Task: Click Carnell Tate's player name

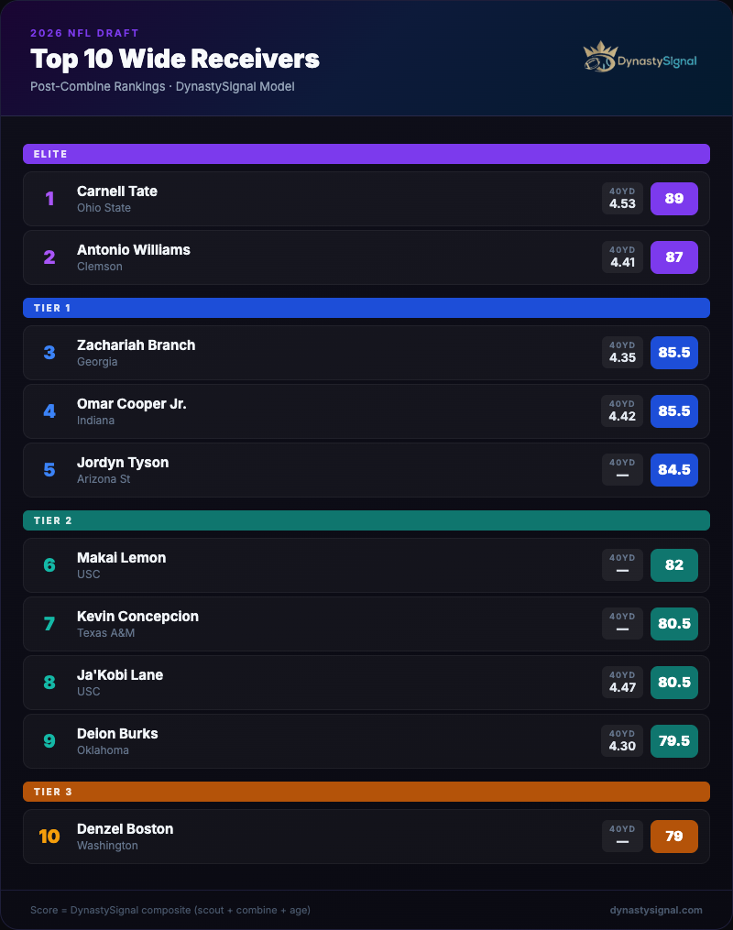Action: coord(117,191)
